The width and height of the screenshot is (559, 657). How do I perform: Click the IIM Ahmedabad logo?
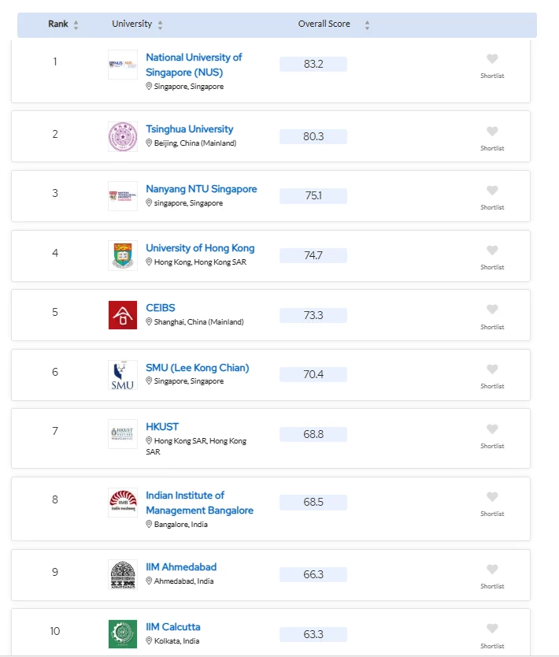[123, 574]
